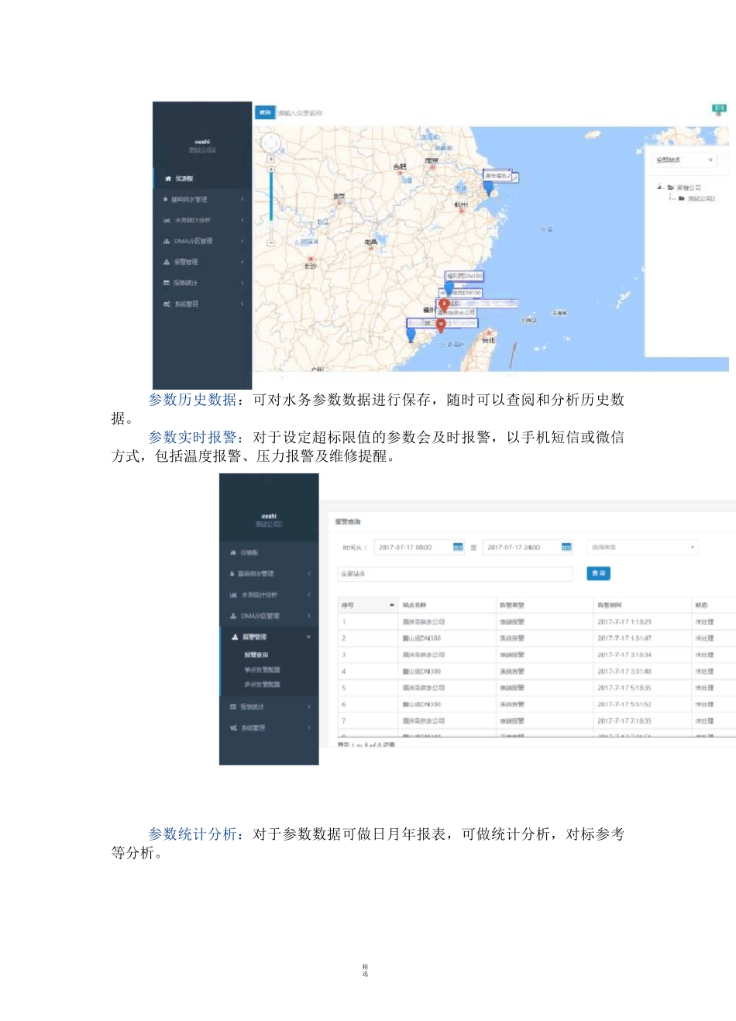The image size is (736, 1021).
Task: Click the calendar icon of the start time field
Action: click(458, 548)
